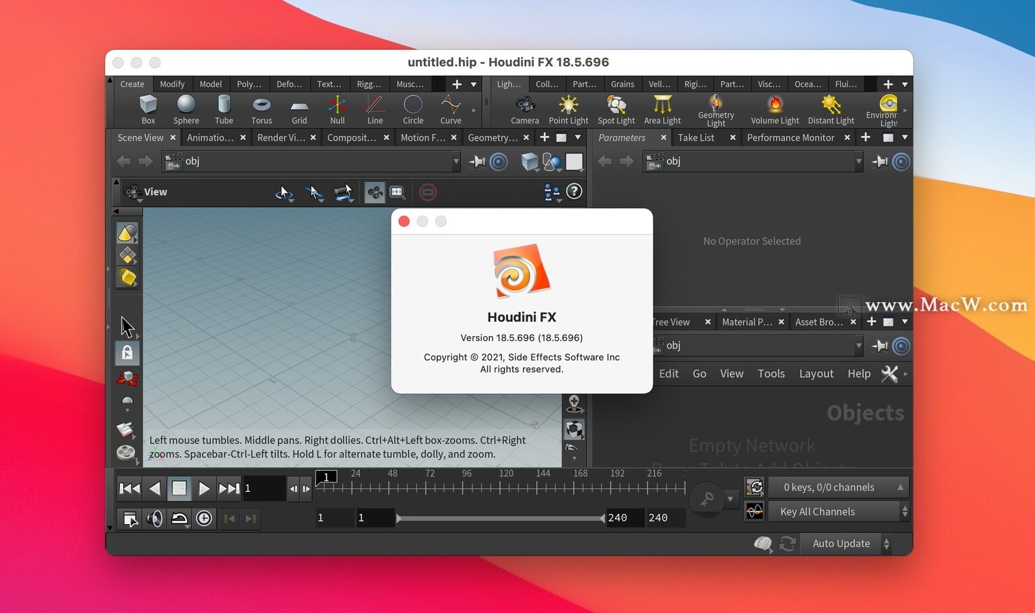Toggle audio speaker button in playbar
1035x613 pixels.
[x=155, y=518]
